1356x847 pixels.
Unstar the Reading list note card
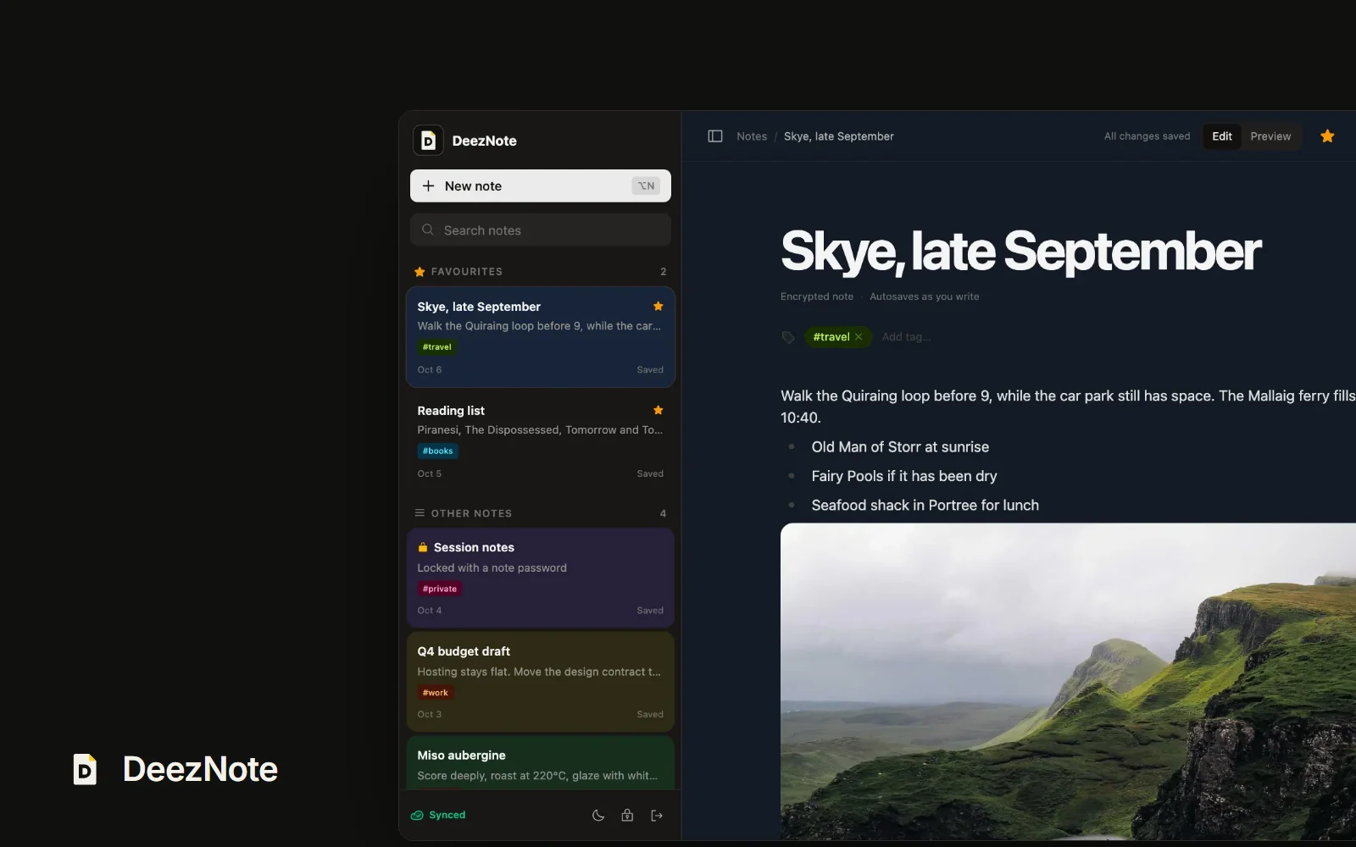(x=659, y=410)
